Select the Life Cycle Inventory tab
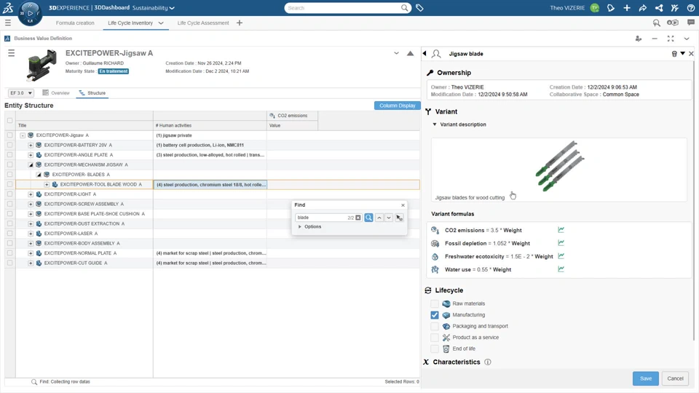Viewport: 699px width, 393px height. (x=130, y=23)
